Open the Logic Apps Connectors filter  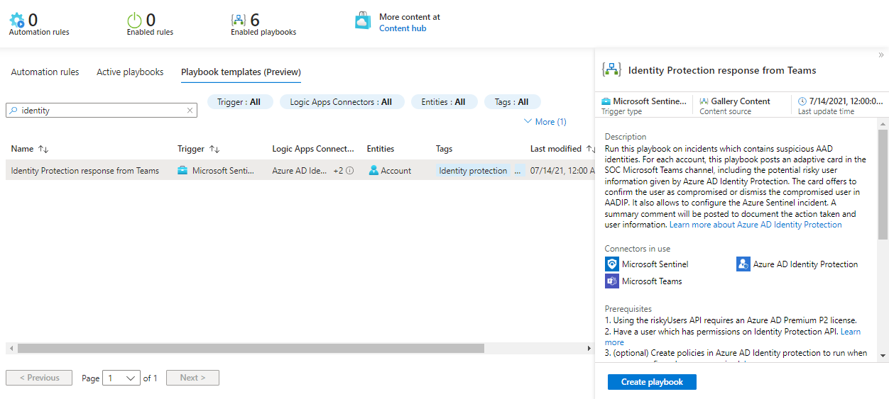(x=341, y=102)
